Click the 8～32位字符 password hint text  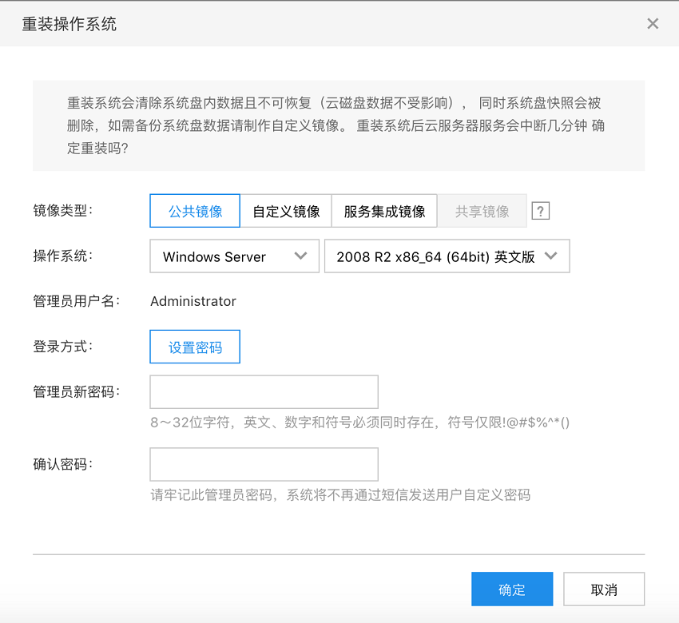click(x=359, y=423)
